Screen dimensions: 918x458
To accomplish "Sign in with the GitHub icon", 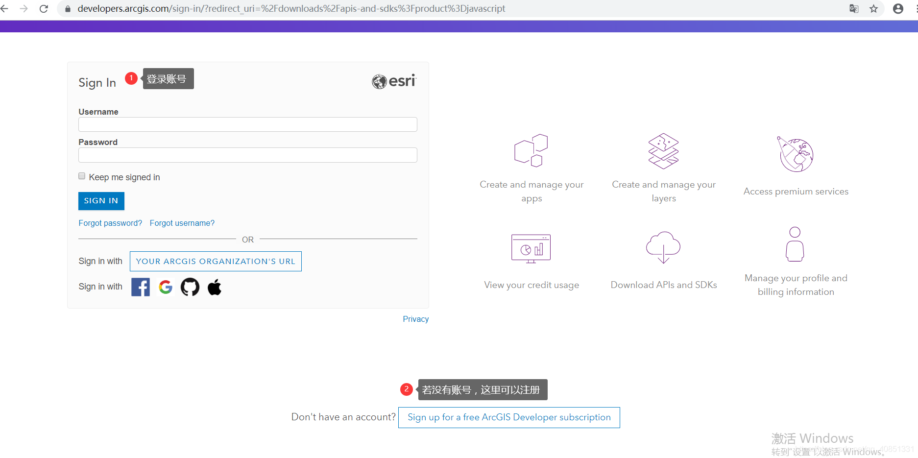I will pyautogui.click(x=190, y=287).
